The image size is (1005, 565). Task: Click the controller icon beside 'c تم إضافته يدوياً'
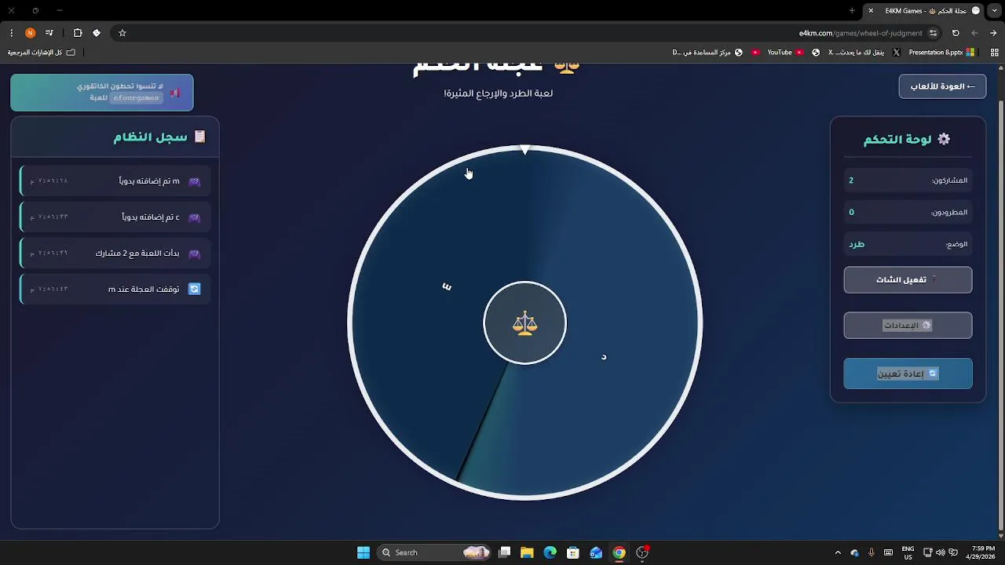[195, 217]
